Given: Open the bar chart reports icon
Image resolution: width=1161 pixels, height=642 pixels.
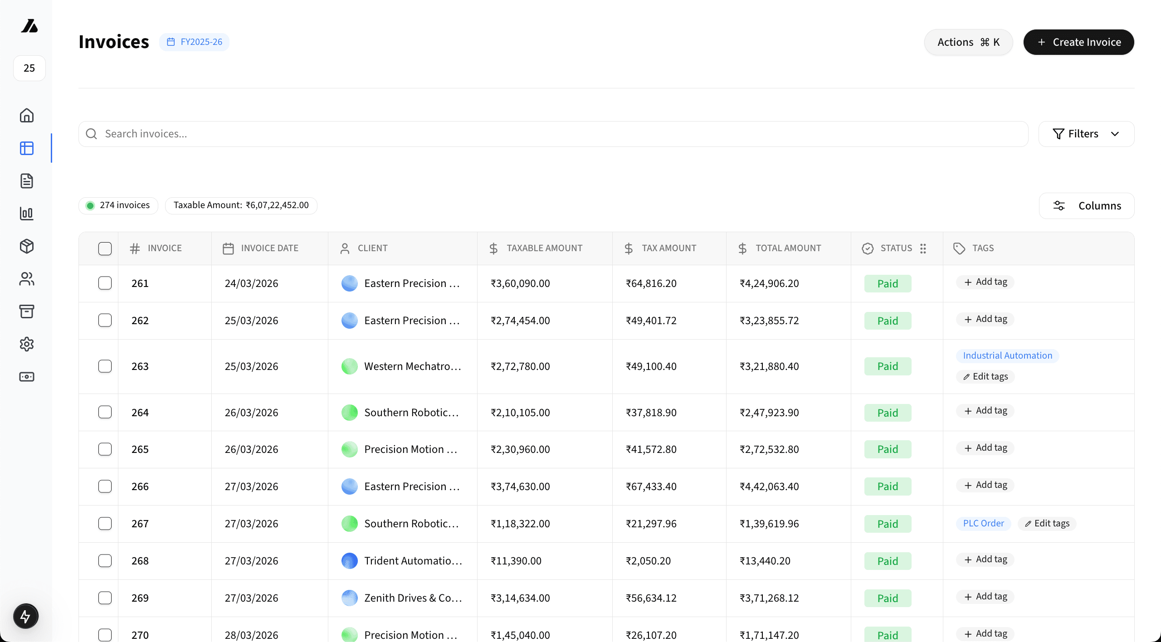Looking at the screenshot, I should pyautogui.click(x=27, y=214).
